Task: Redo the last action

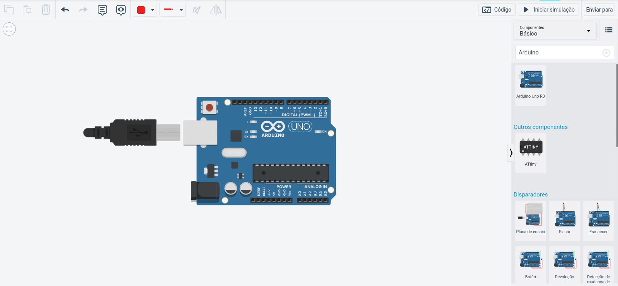Action: tap(83, 10)
